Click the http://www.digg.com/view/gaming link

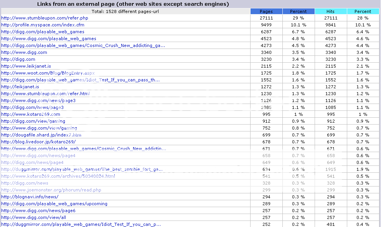39,128
